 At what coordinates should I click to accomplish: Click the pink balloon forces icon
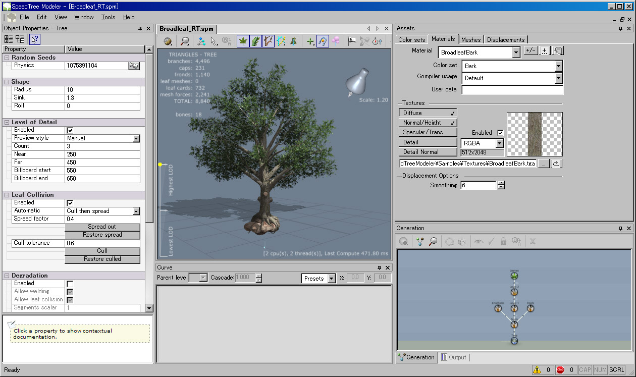[336, 41]
